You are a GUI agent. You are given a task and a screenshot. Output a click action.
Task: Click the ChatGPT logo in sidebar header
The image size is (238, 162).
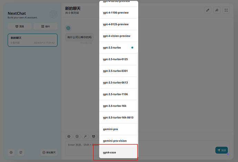coord(53,14)
